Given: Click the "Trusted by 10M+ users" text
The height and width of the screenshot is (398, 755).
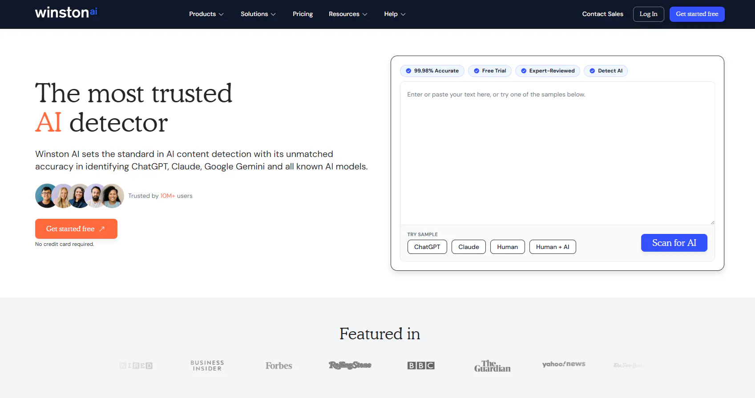Looking at the screenshot, I should pyautogui.click(x=160, y=196).
